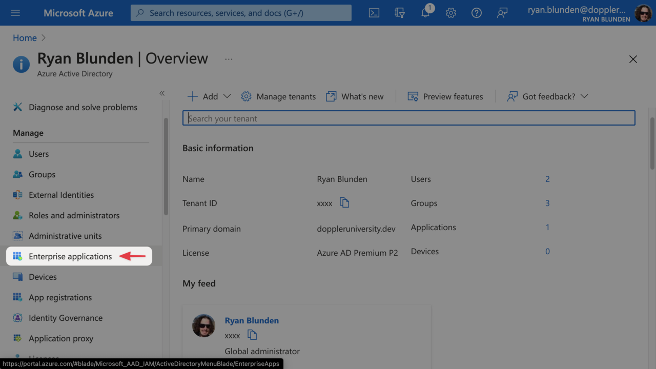Open the more options ellipsis beside Overview
656x369 pixels.
[x=229, y=59]
